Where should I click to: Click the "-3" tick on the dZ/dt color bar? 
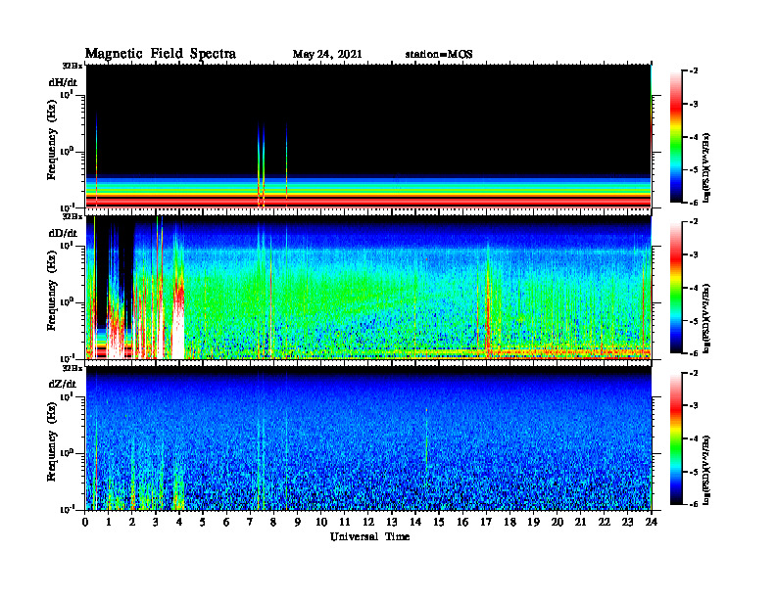[695, 405]
